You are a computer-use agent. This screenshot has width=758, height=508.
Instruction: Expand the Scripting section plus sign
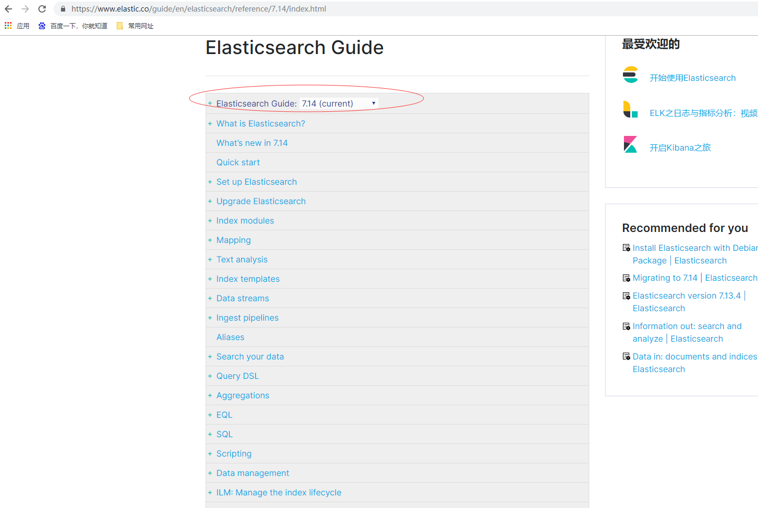point(210,454)
